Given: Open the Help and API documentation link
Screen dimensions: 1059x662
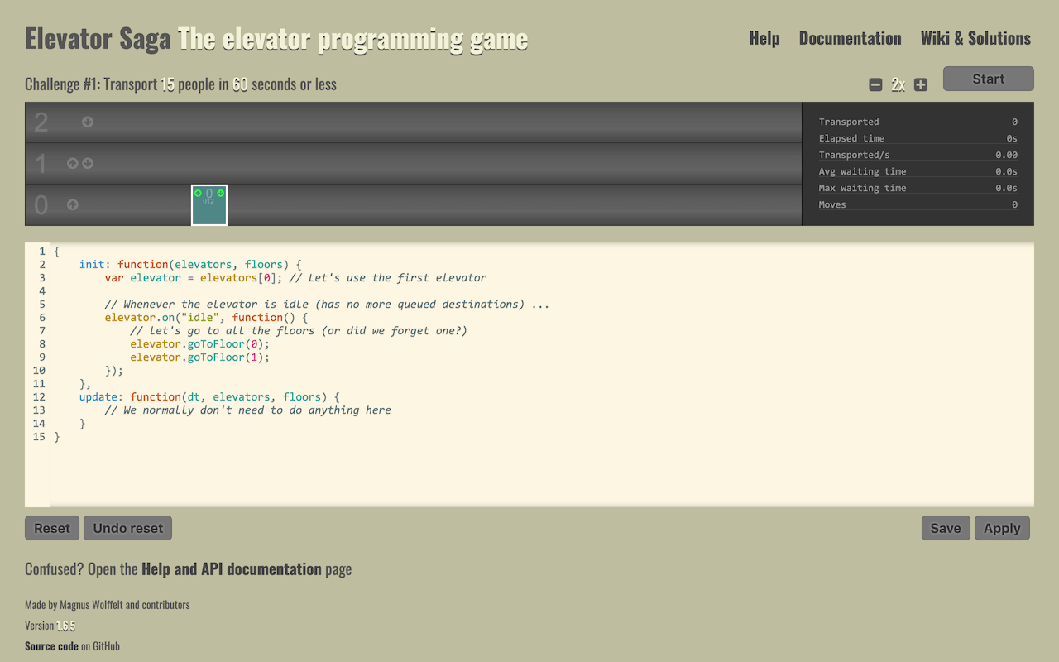Looking at the screenshot, I should pos(231,568).
